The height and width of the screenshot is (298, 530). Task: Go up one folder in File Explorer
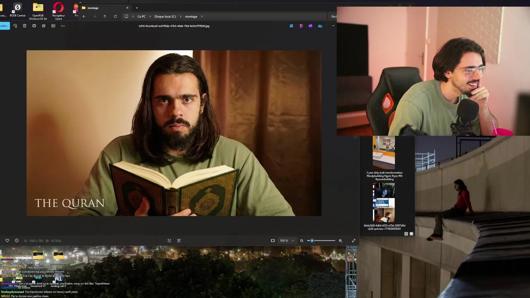105,17
